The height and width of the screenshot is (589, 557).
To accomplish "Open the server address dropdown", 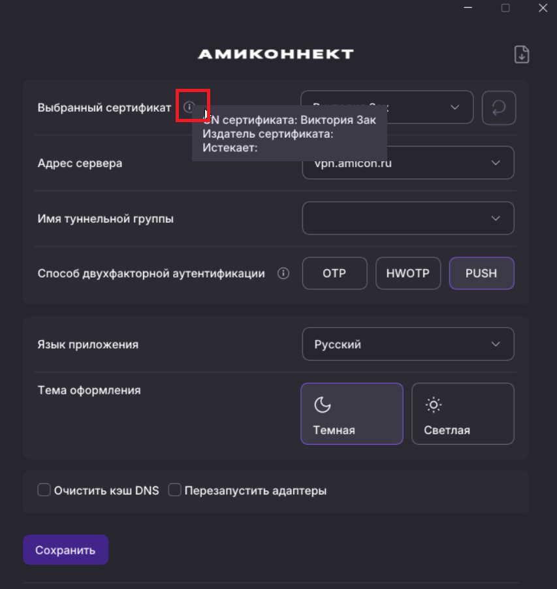I will (496, 163).
